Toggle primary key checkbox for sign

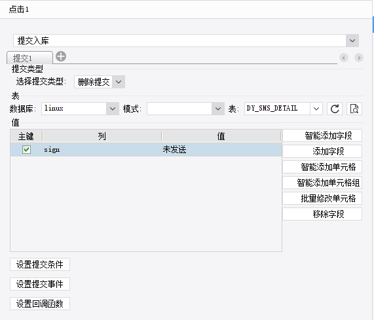[x=26, y=150]
